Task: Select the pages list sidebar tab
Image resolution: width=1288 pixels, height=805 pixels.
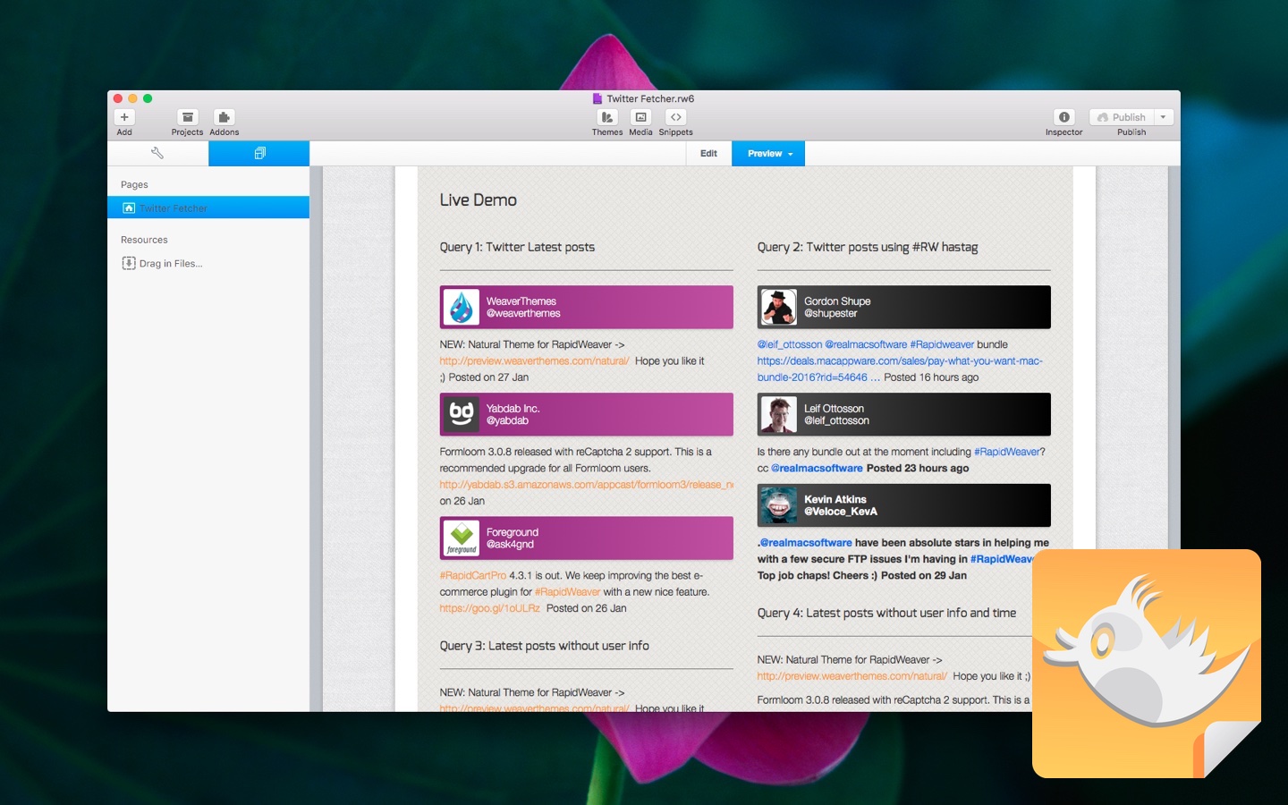Action: 259,153
